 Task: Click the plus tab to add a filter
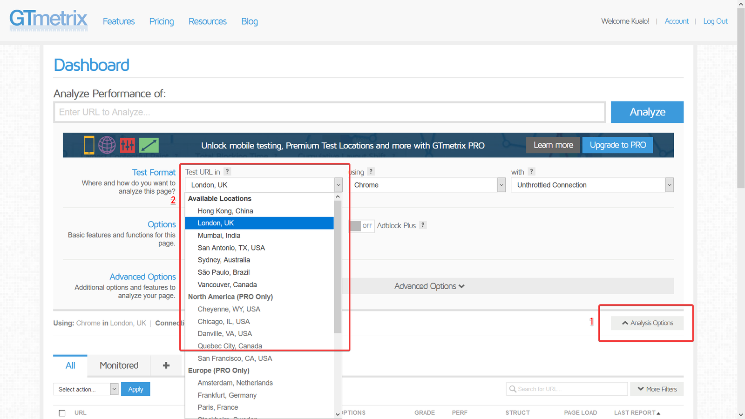coord(166,365)
